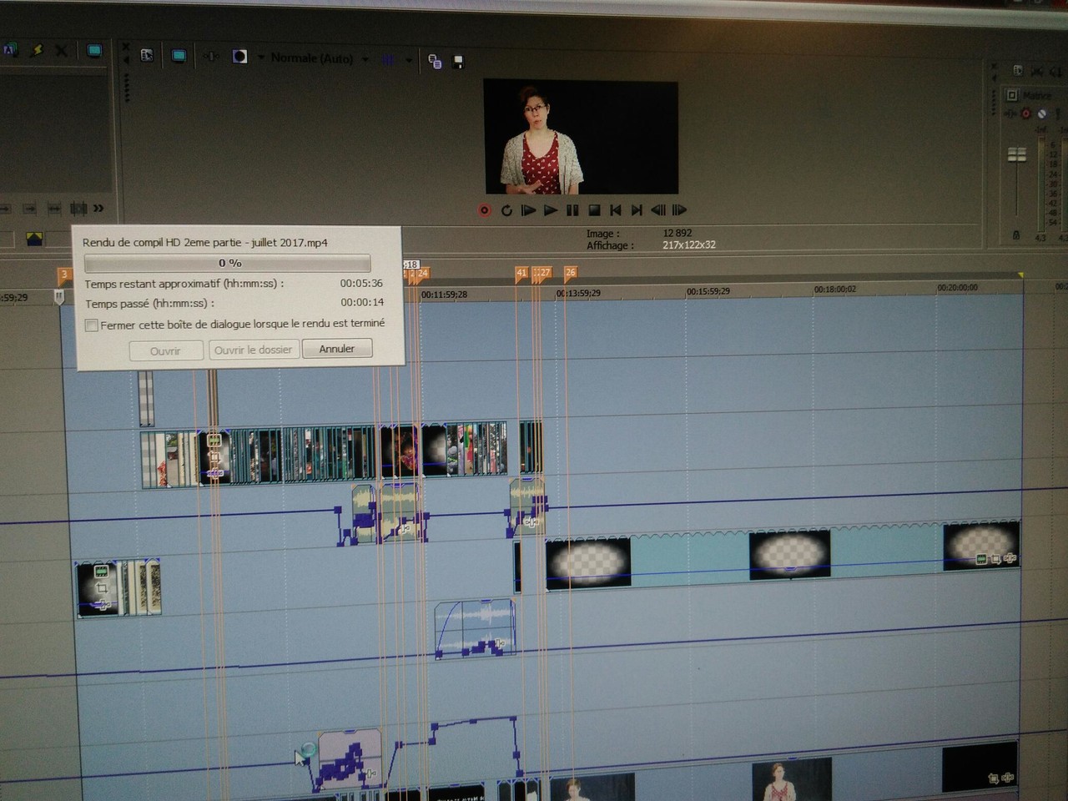This screenshot has width=1068, height=801.
Task: Check 'Fermer cette boîte de dialogue' checkbox
Action: 92,325
